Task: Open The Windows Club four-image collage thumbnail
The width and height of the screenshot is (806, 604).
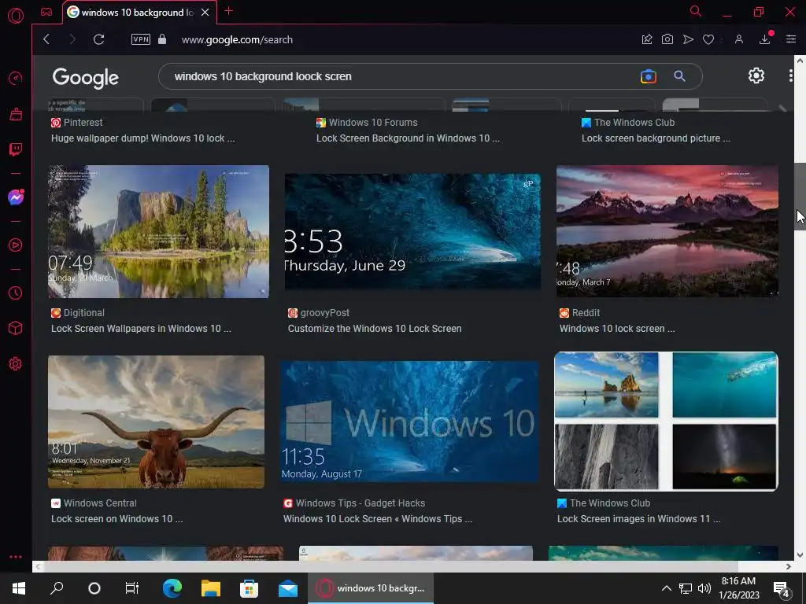Action: coord(666,422)
